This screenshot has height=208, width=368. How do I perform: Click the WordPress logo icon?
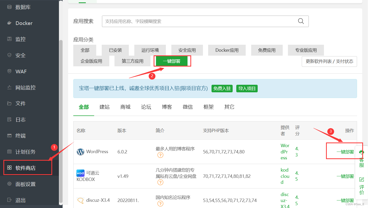[x=80, y=152]
